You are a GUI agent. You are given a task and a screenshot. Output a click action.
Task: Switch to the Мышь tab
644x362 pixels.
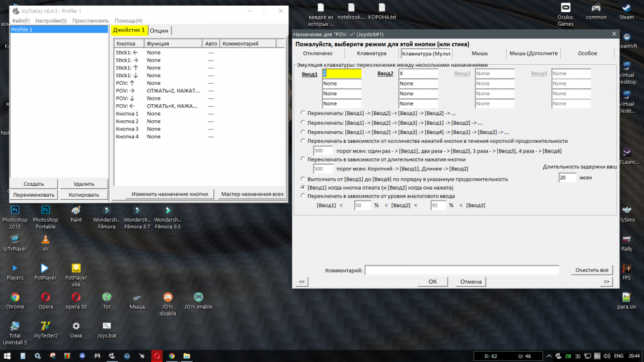pos(479,53)
